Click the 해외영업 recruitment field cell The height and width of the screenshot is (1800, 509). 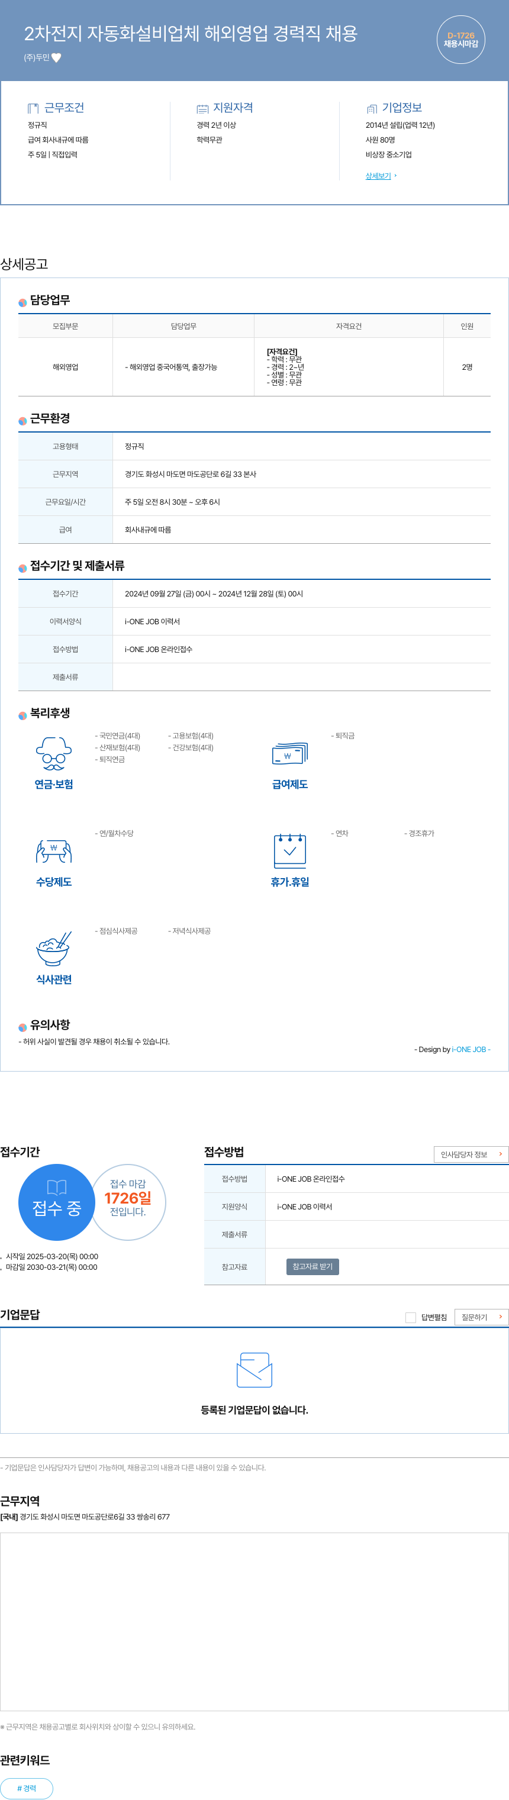tap(65, 367)
